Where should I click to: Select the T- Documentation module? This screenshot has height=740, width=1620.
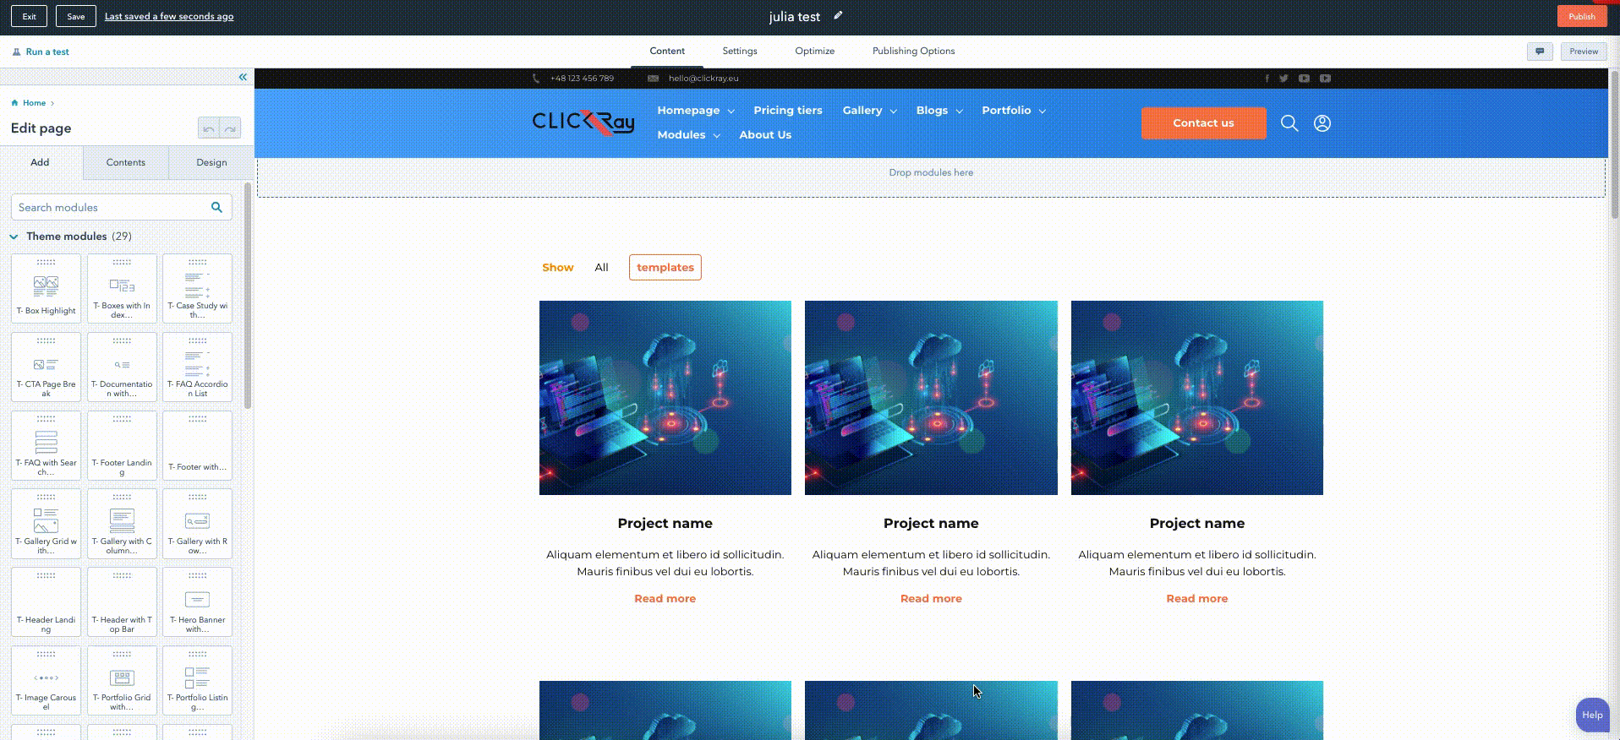coord(122,367)
